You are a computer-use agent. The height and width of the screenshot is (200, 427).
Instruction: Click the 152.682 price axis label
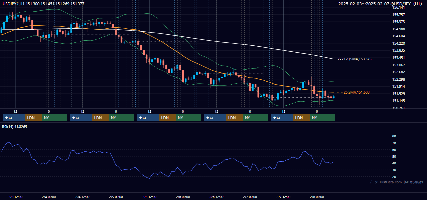(398, 72)
